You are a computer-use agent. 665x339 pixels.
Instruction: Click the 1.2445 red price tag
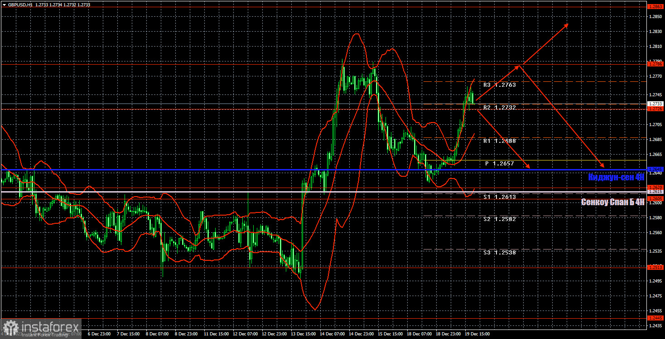click(x=655, y=318)
